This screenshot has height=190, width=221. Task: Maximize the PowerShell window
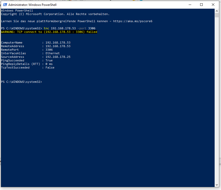coord(201,5)
